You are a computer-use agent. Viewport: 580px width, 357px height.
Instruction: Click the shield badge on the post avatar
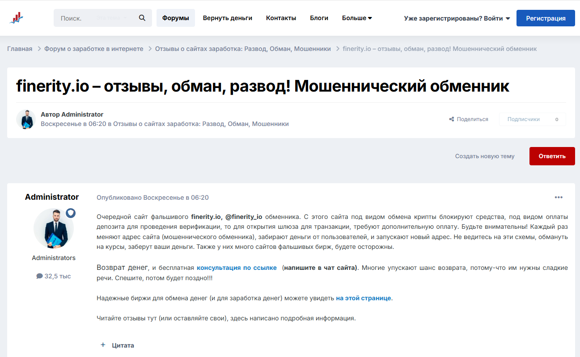(x=71, y=213)
